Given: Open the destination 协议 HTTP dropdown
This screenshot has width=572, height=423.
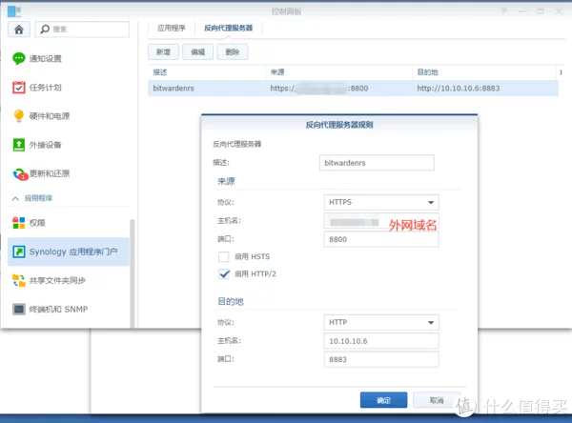Looking at the screenshot, I should 381,322.
